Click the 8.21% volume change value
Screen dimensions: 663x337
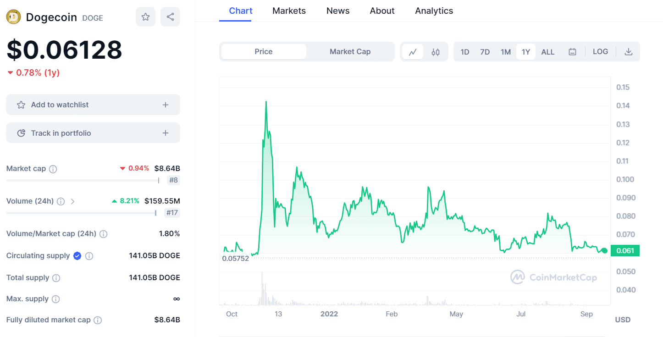pos(126,201)
